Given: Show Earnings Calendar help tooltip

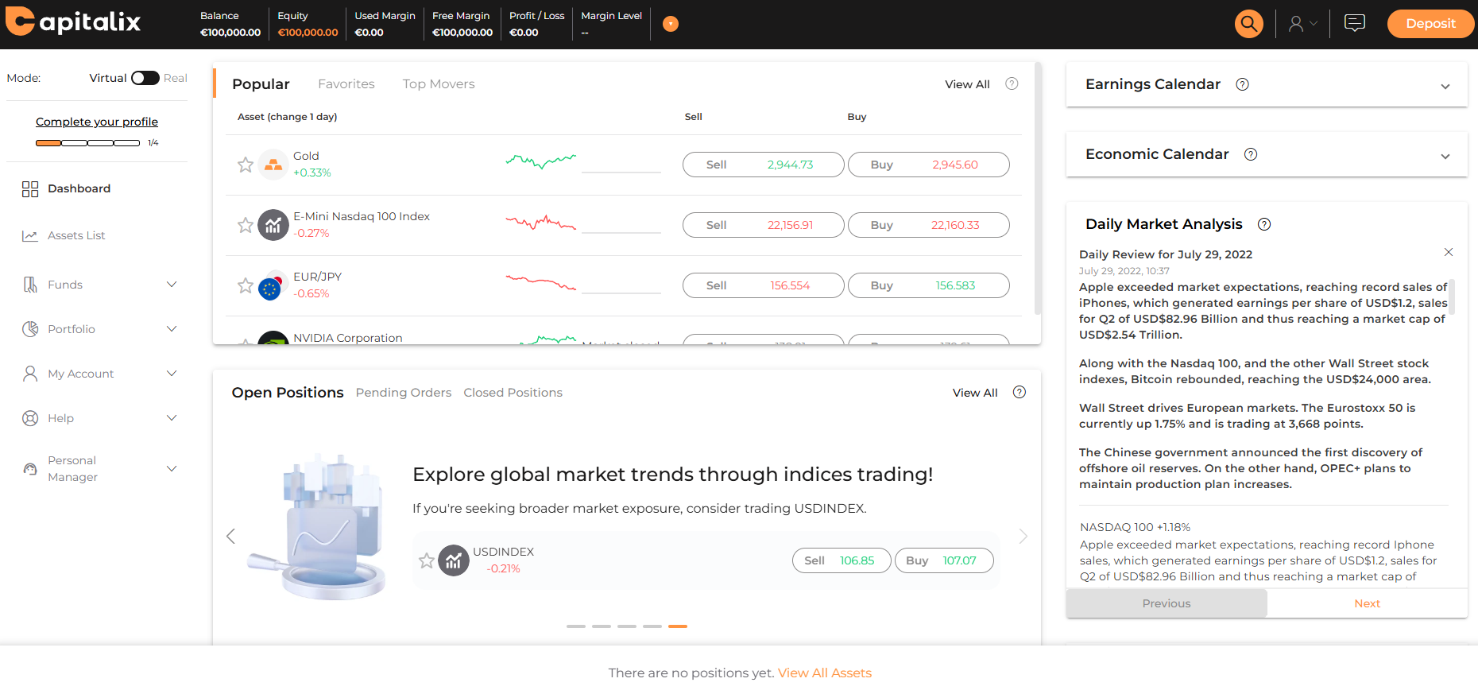Looking at the screenshot, I should [1243, 84].
